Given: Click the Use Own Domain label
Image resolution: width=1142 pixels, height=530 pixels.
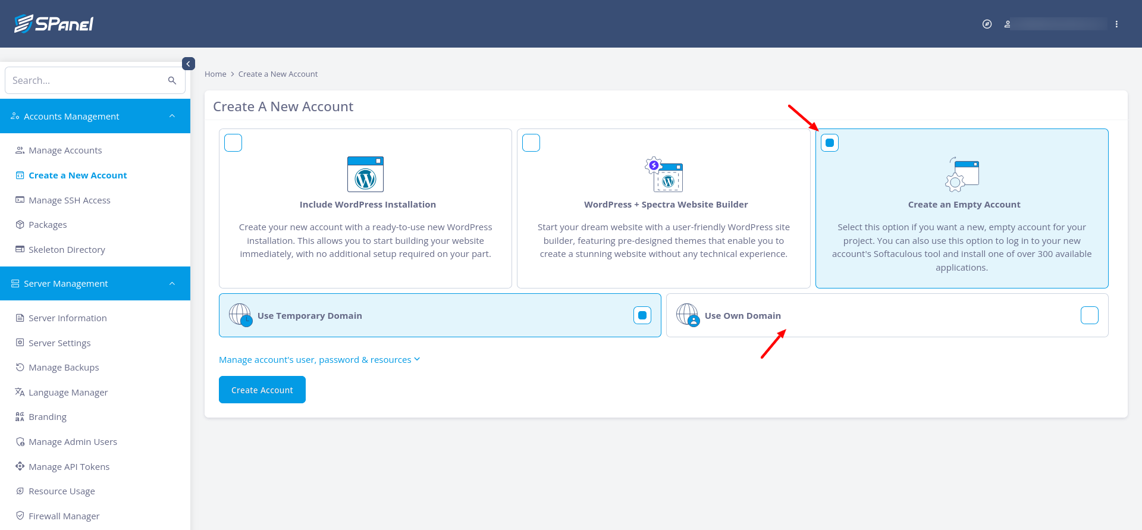Looking at the screenshot, I should 743,316.
